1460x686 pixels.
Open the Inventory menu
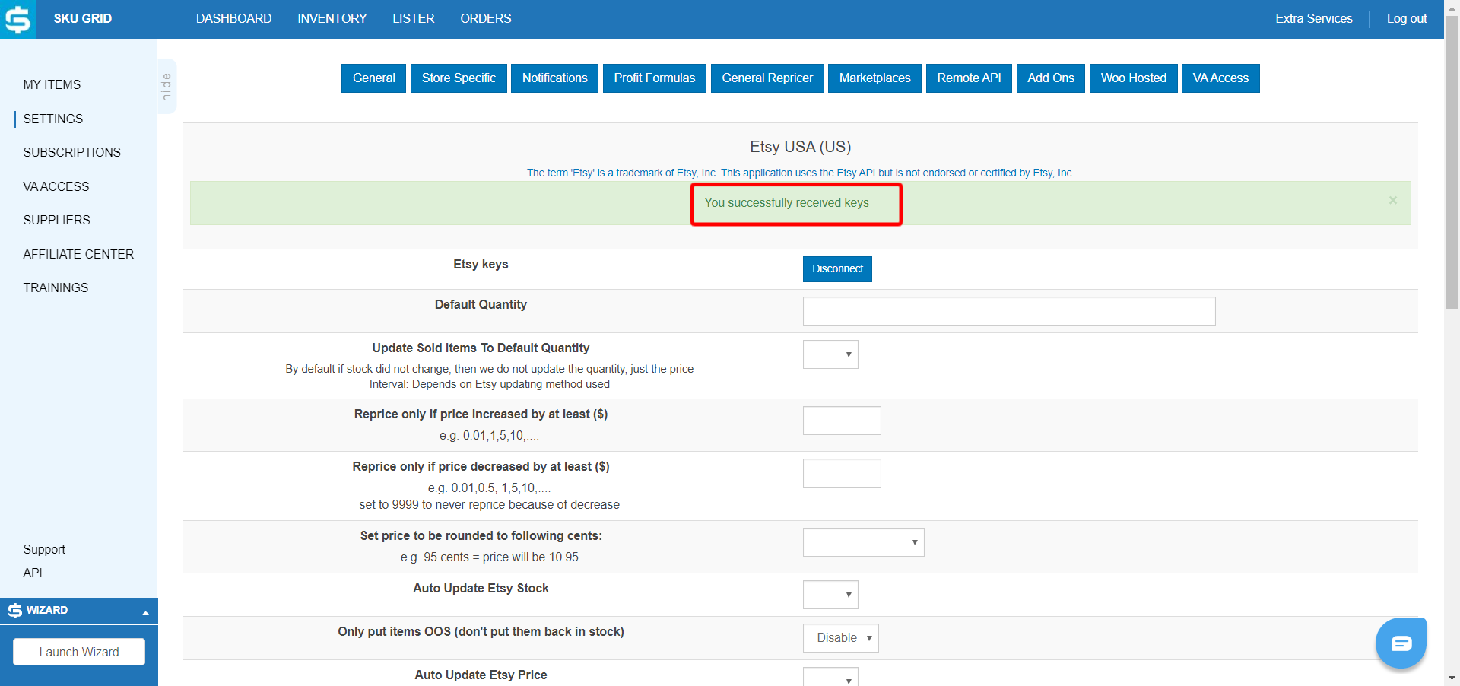[332, 18]
